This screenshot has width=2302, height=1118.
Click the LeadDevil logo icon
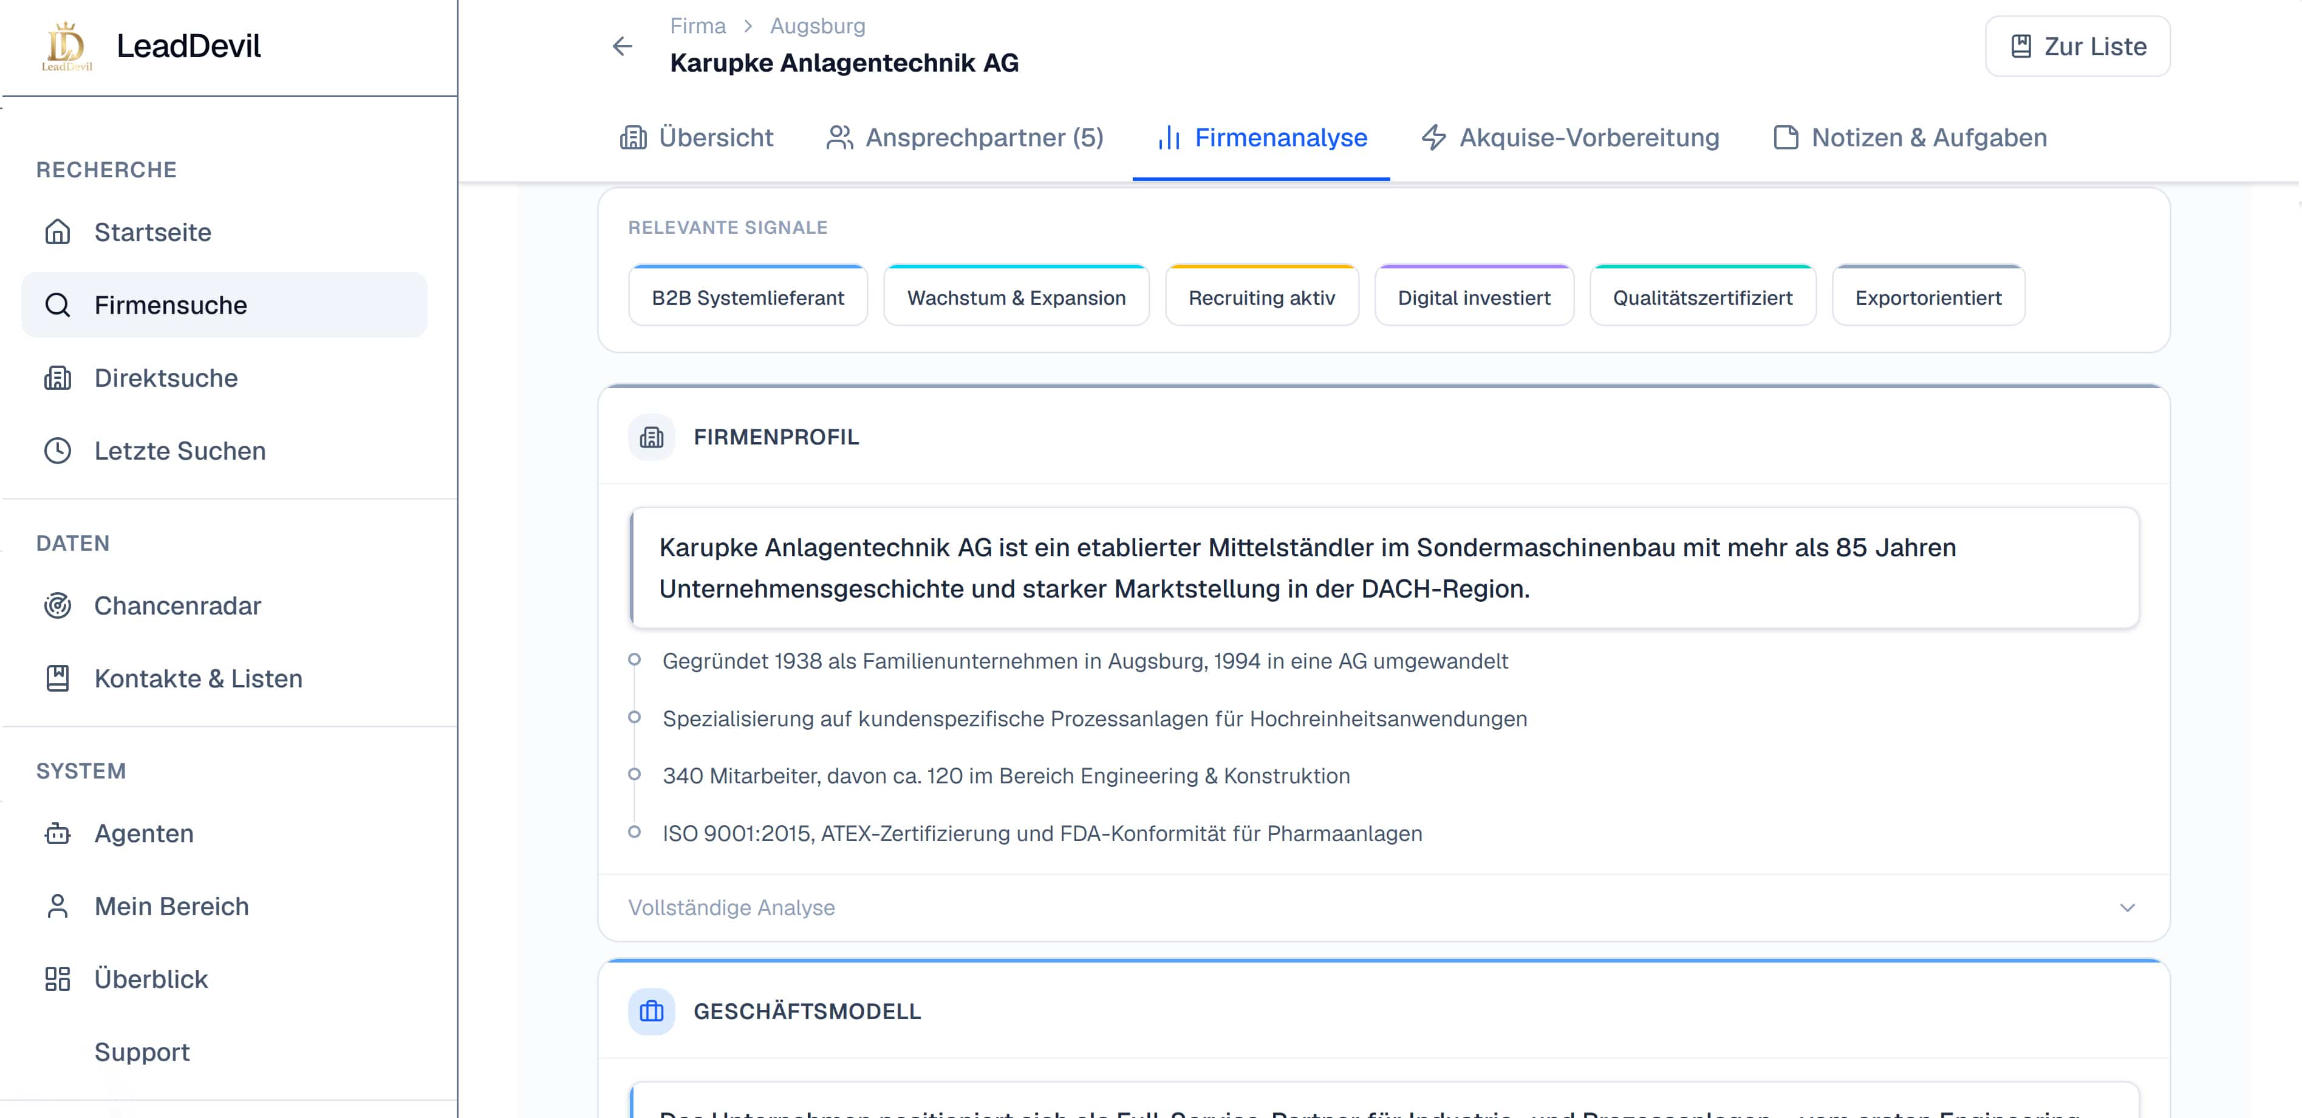(x=67, y=47)
